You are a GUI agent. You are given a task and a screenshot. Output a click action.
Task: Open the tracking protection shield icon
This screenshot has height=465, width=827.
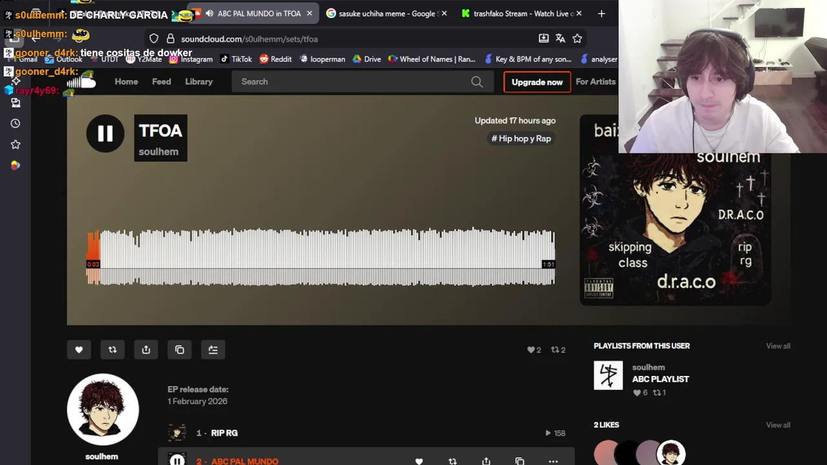154,39
